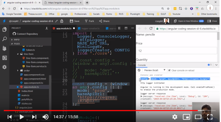Mute the video with the volume icon
Viewport: 221px width, 122px height.
tap(45, 117)
